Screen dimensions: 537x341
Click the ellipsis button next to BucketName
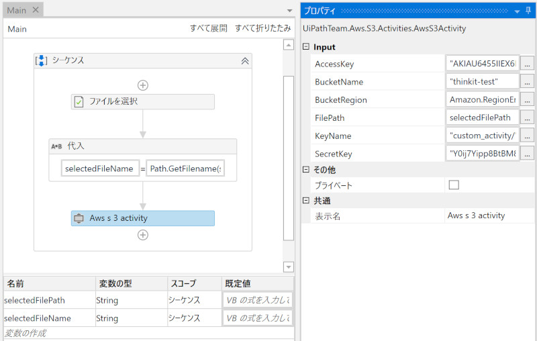click(x=528, y=82)
